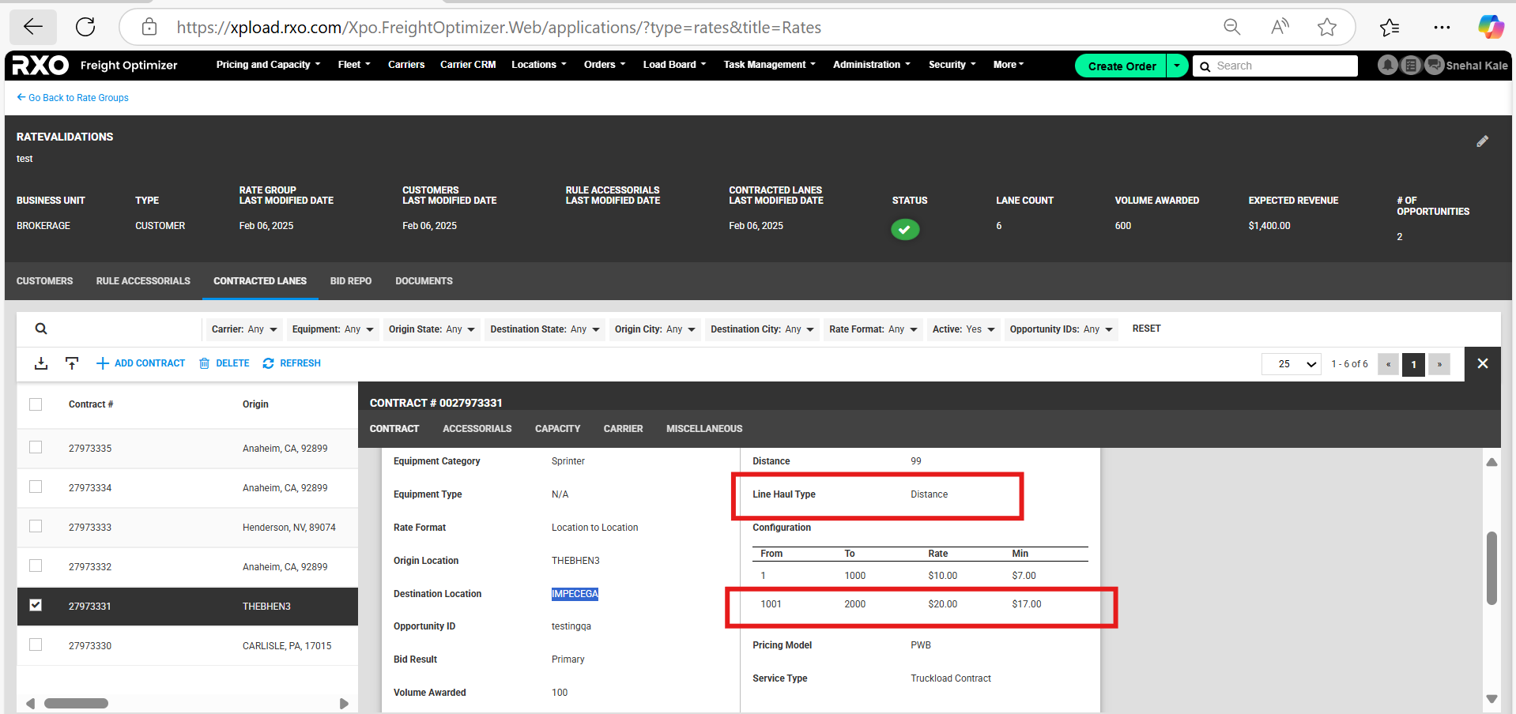The image size is (1516, 714).
Task: Open the Carrier filter dropdown
Action: tap(244, 329)
